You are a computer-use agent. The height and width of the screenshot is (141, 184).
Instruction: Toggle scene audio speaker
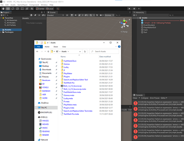tap(76, 15)
